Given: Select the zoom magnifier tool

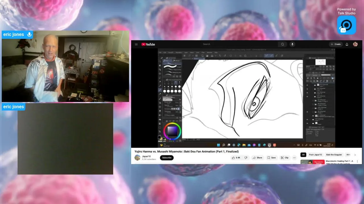Looking at the screenshot, I should click(x=160, y=61).
